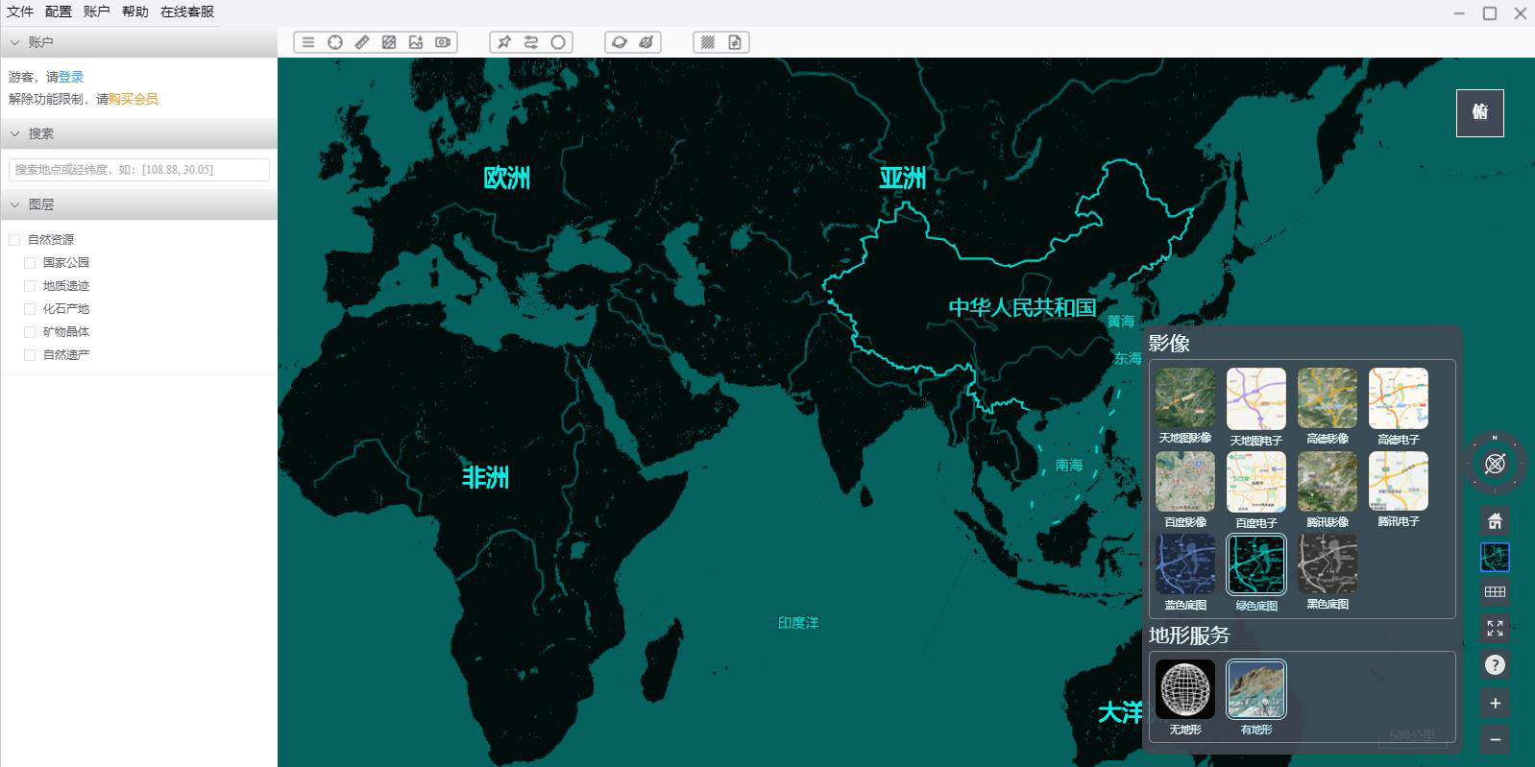
Task: Click the 登录 login link
Action: click(71, 77)
